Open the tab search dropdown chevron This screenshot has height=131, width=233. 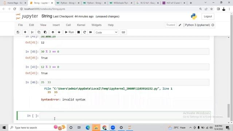pos(205,3)
